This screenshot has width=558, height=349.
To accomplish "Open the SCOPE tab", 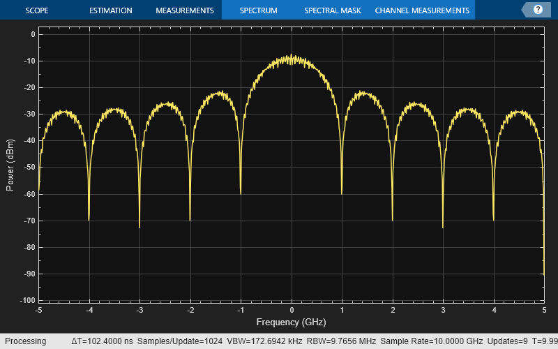I will point(37,10).
